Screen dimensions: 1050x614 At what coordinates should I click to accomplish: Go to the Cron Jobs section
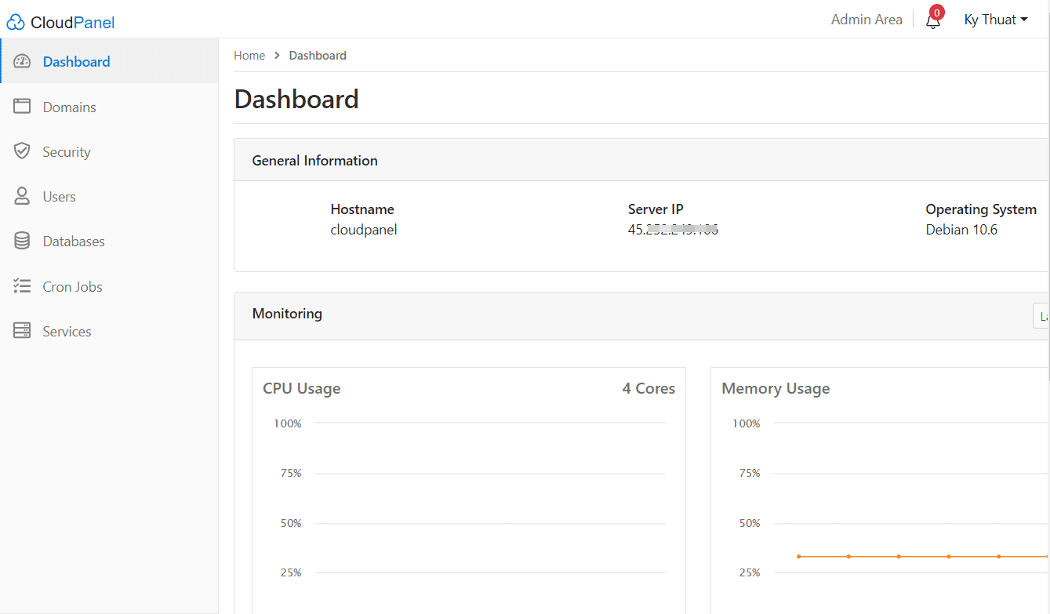[72, 287]
